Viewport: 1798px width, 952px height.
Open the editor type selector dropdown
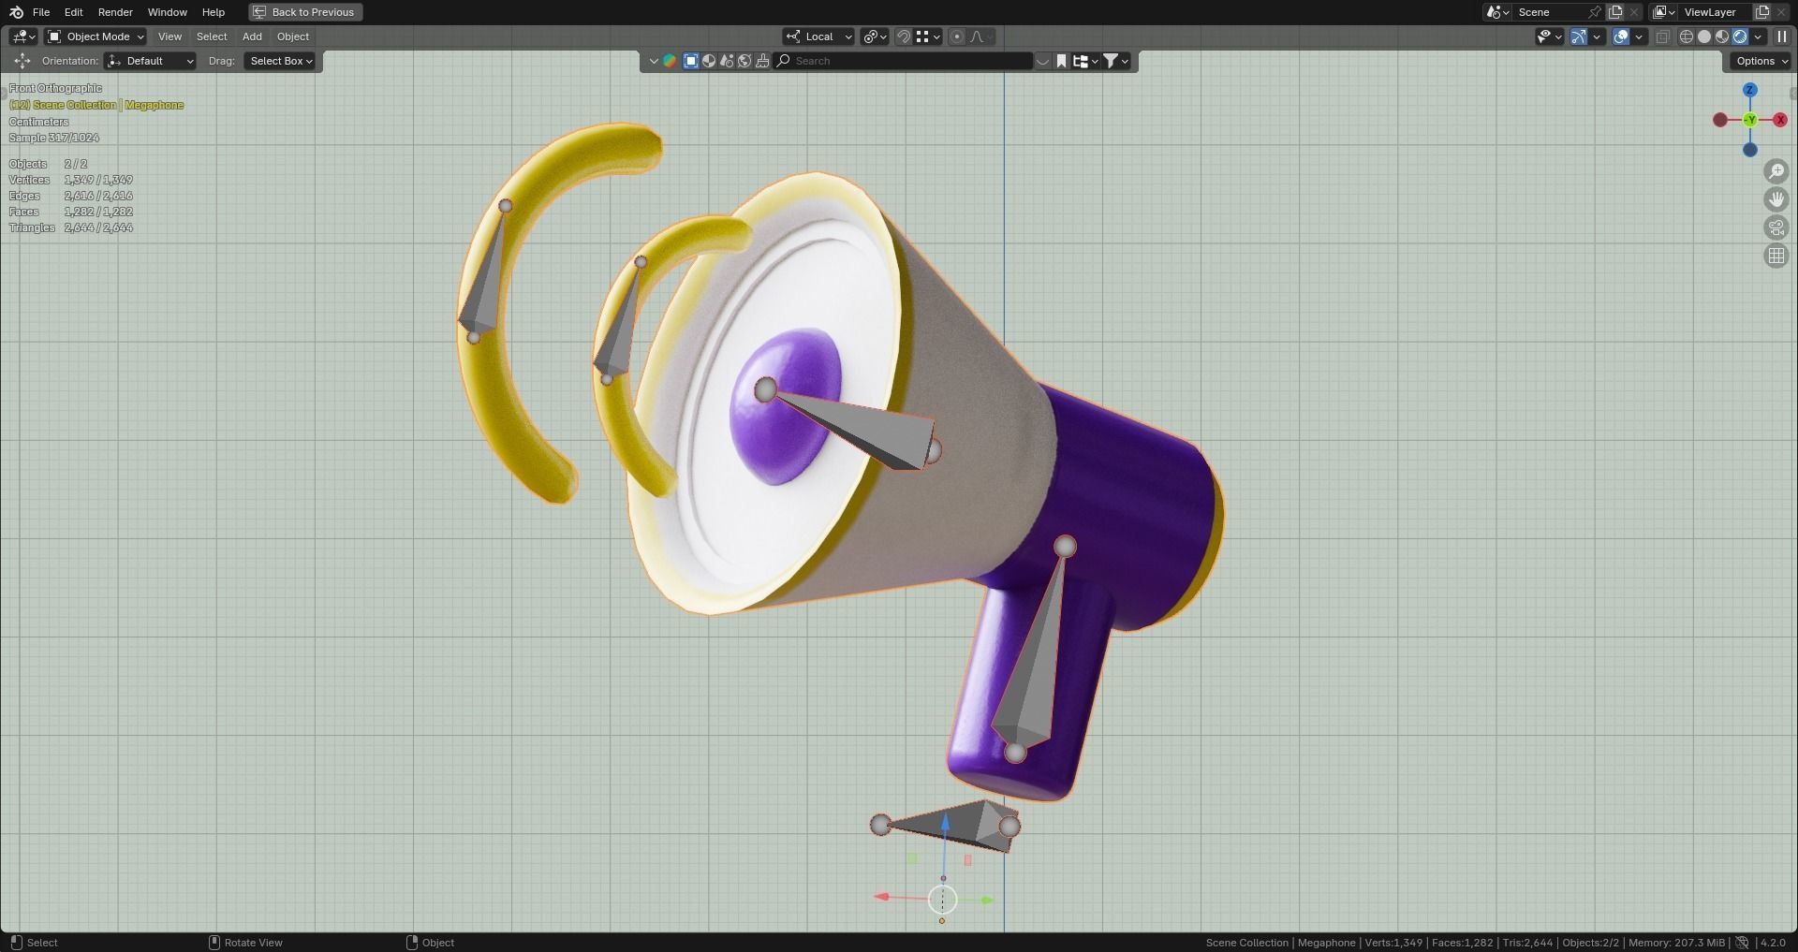[x=23, y=37]
